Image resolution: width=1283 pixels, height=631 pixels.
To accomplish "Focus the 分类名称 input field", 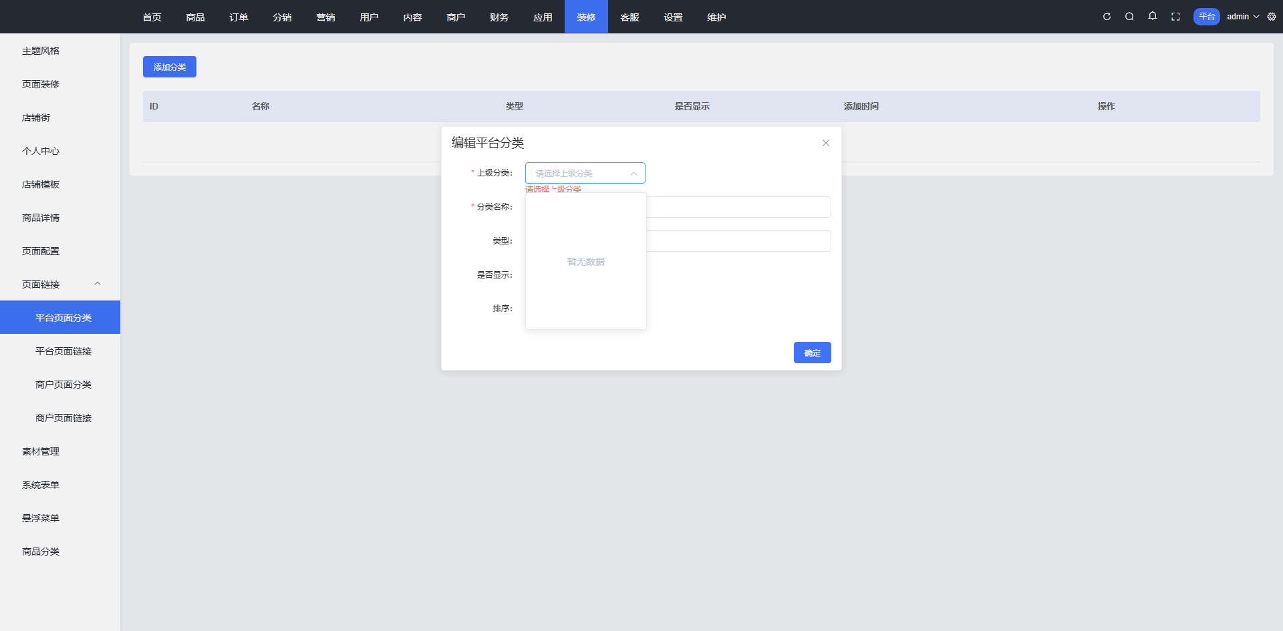I will pos(738,207).
